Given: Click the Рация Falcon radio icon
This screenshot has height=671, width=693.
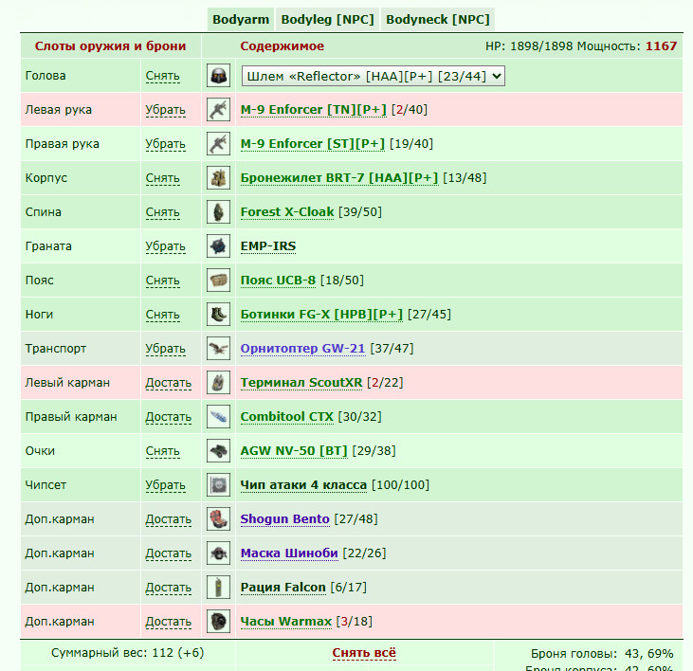Looking at the screenshot, I should pos(218,587).
